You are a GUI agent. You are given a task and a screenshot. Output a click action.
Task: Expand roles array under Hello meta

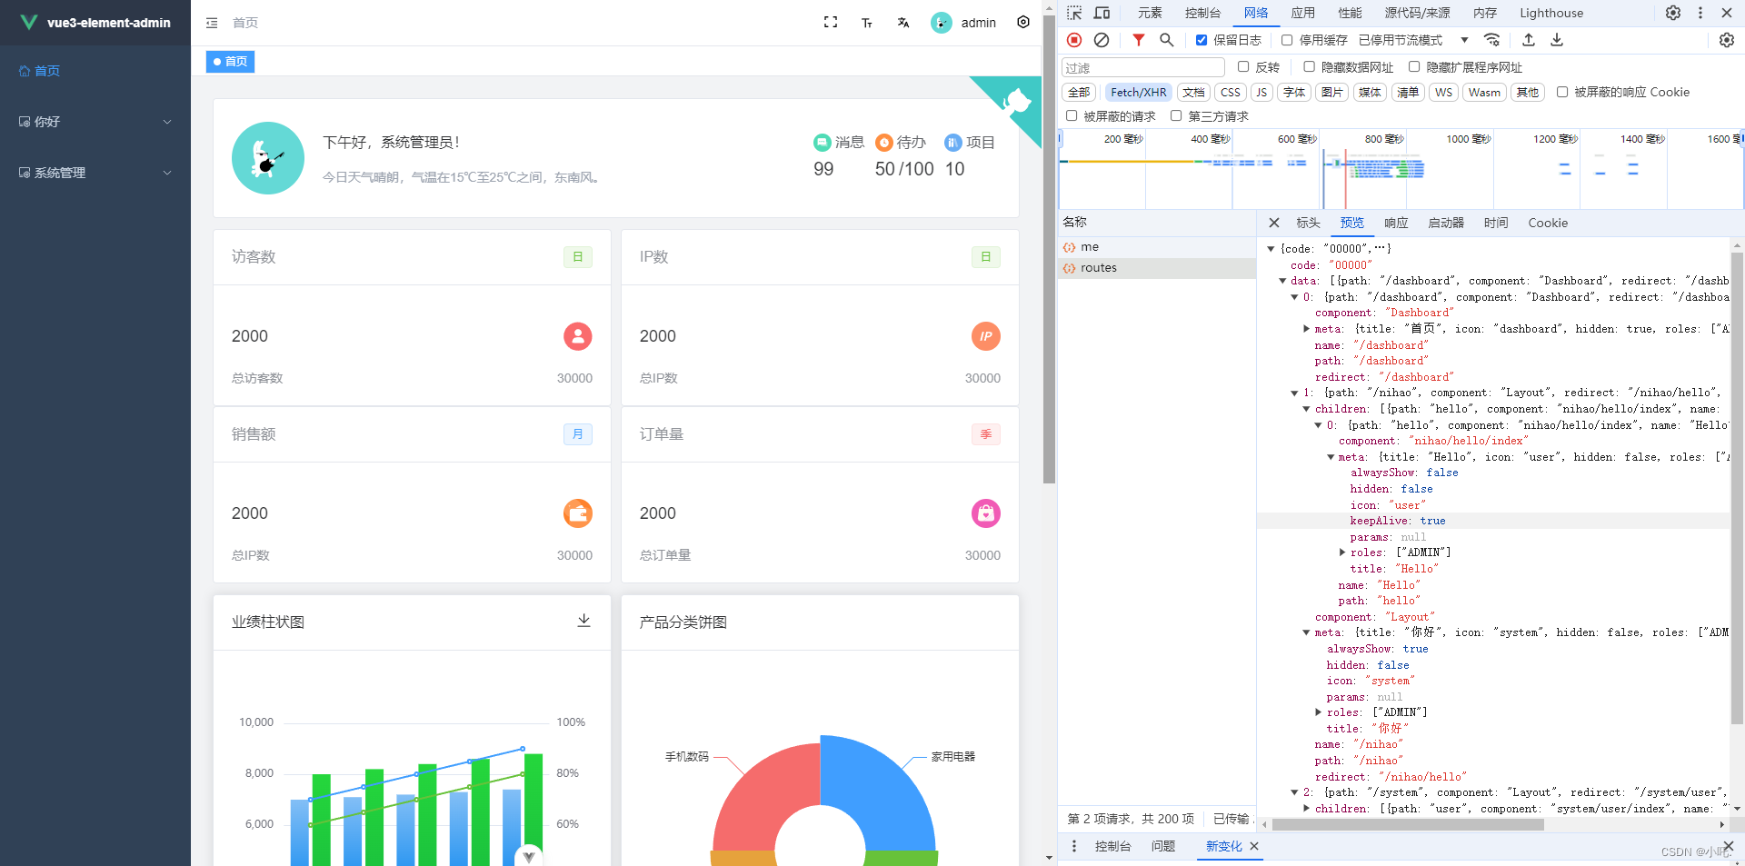pos(1342,552)
